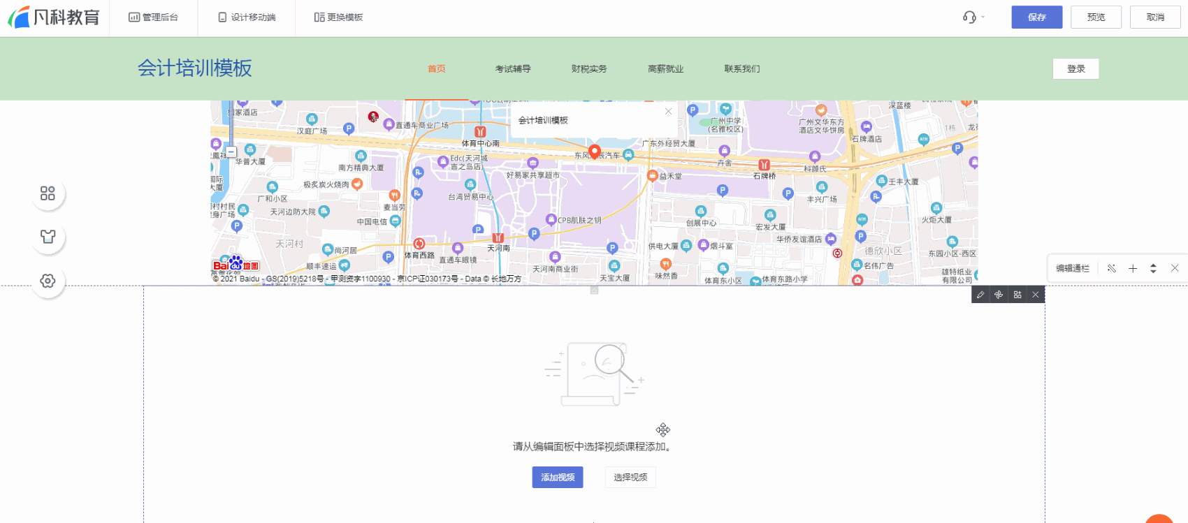Screen dimensions: 1188x523
Task: Open 管理后台 in top bar
Action: (153, 17)
